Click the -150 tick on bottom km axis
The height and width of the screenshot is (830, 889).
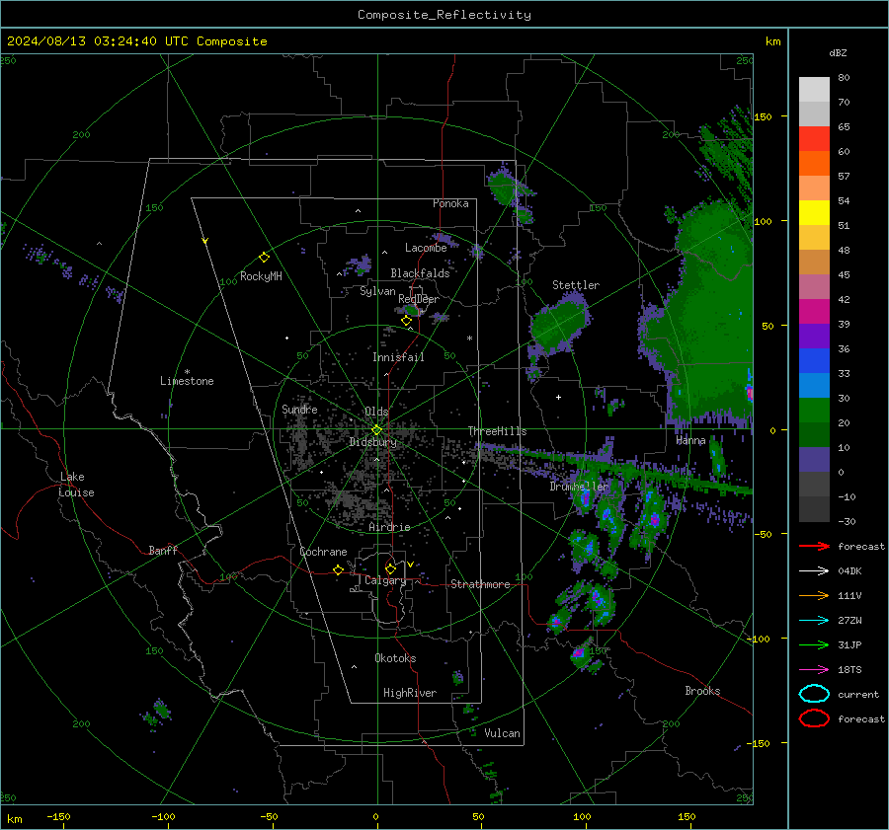[x=59, y=816]
